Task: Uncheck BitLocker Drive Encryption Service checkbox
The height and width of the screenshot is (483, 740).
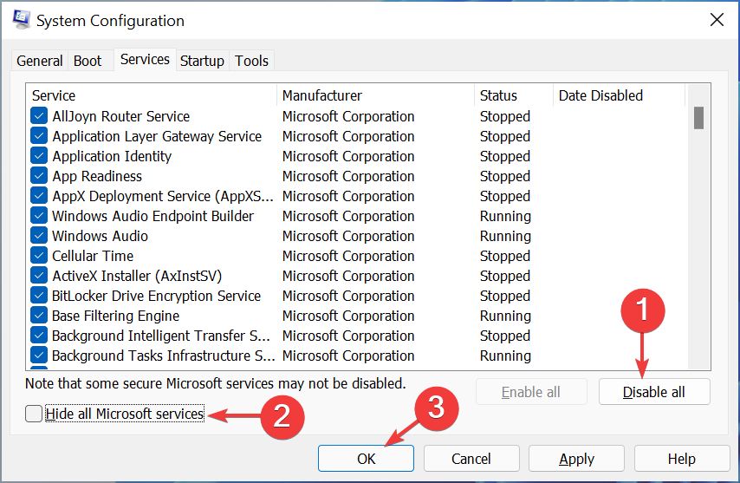Action: [39, 296]
